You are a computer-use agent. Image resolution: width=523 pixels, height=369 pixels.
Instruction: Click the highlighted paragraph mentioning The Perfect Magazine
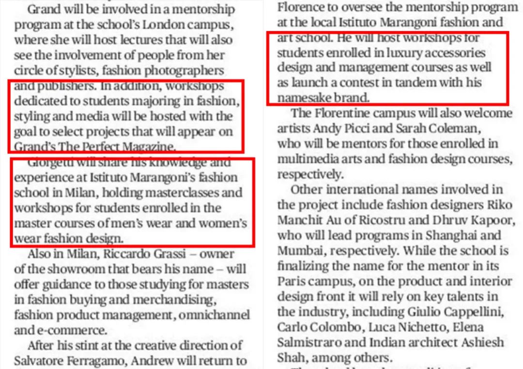pos(126,116)
